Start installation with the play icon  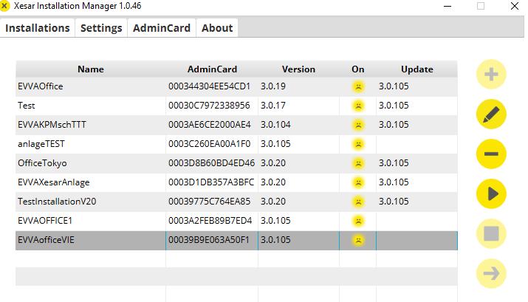491,193
